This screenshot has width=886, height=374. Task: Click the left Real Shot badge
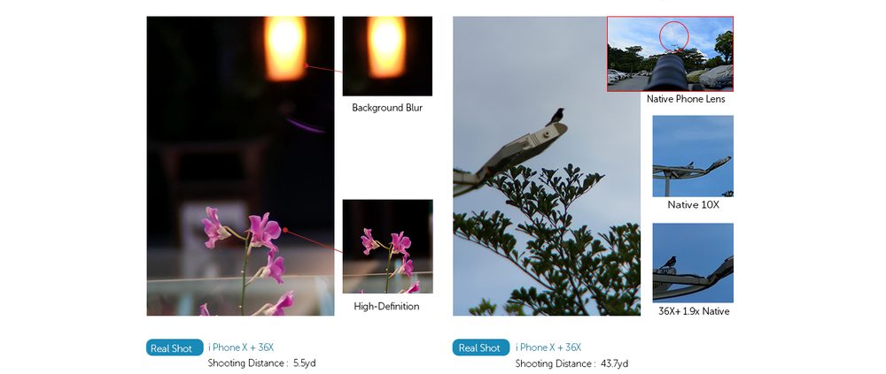pyautogui.click(x=175, y=348)
